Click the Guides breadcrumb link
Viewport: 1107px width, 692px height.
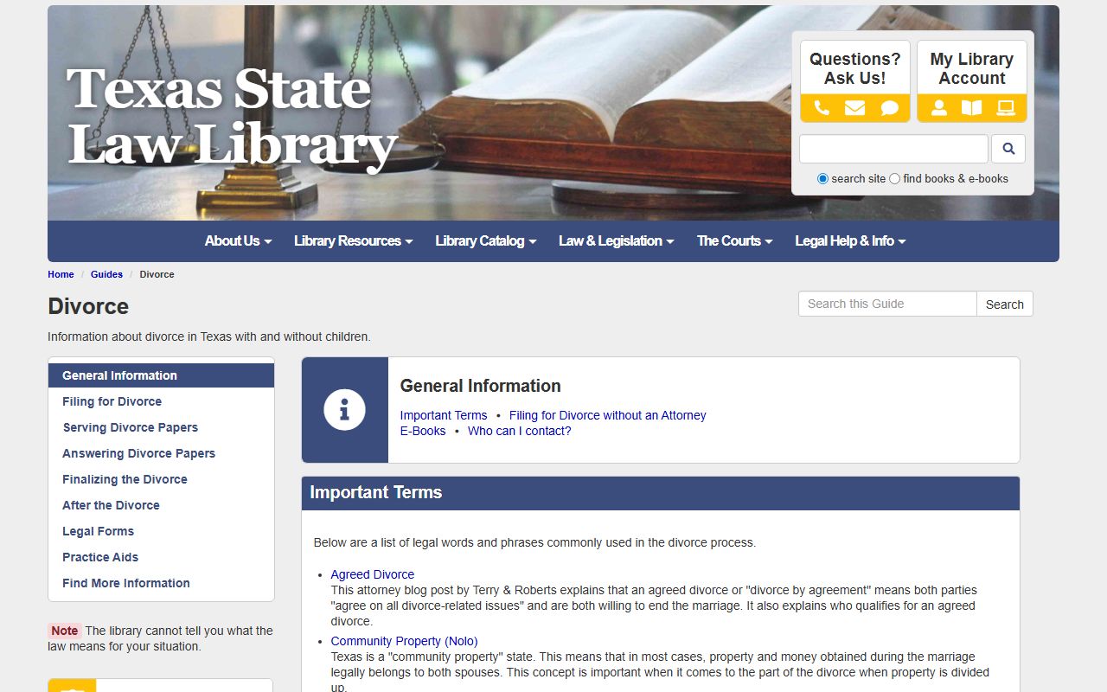coord(106,274)
